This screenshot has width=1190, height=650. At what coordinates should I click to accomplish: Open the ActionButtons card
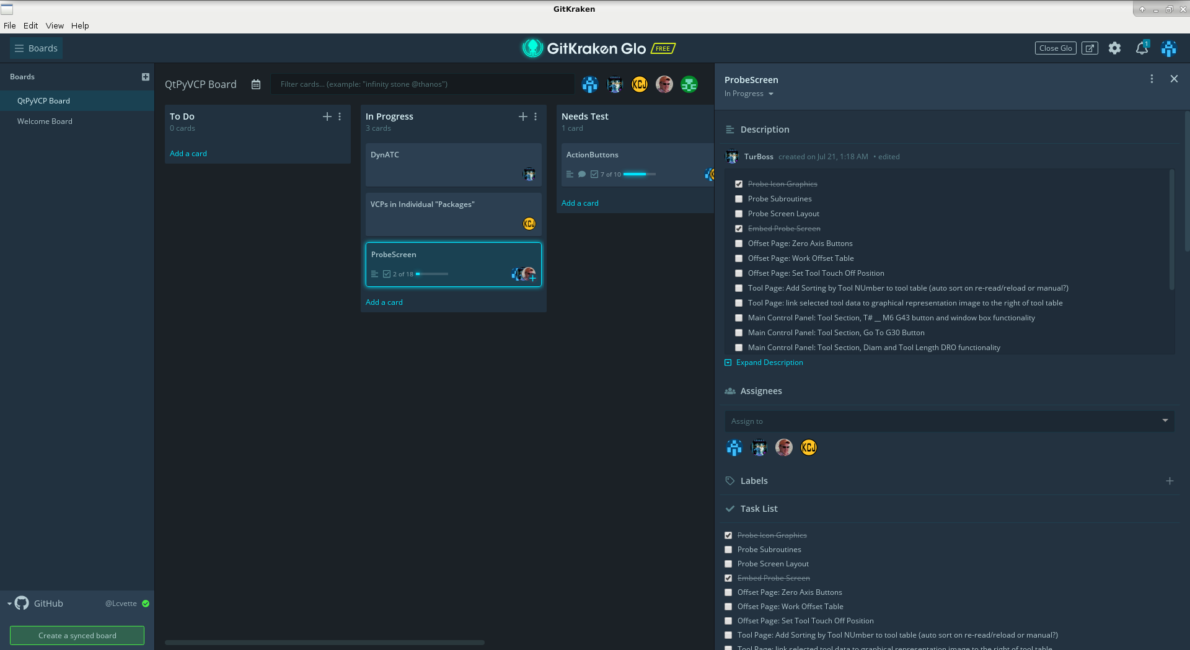pyautogui.click(x=638, y=165)
